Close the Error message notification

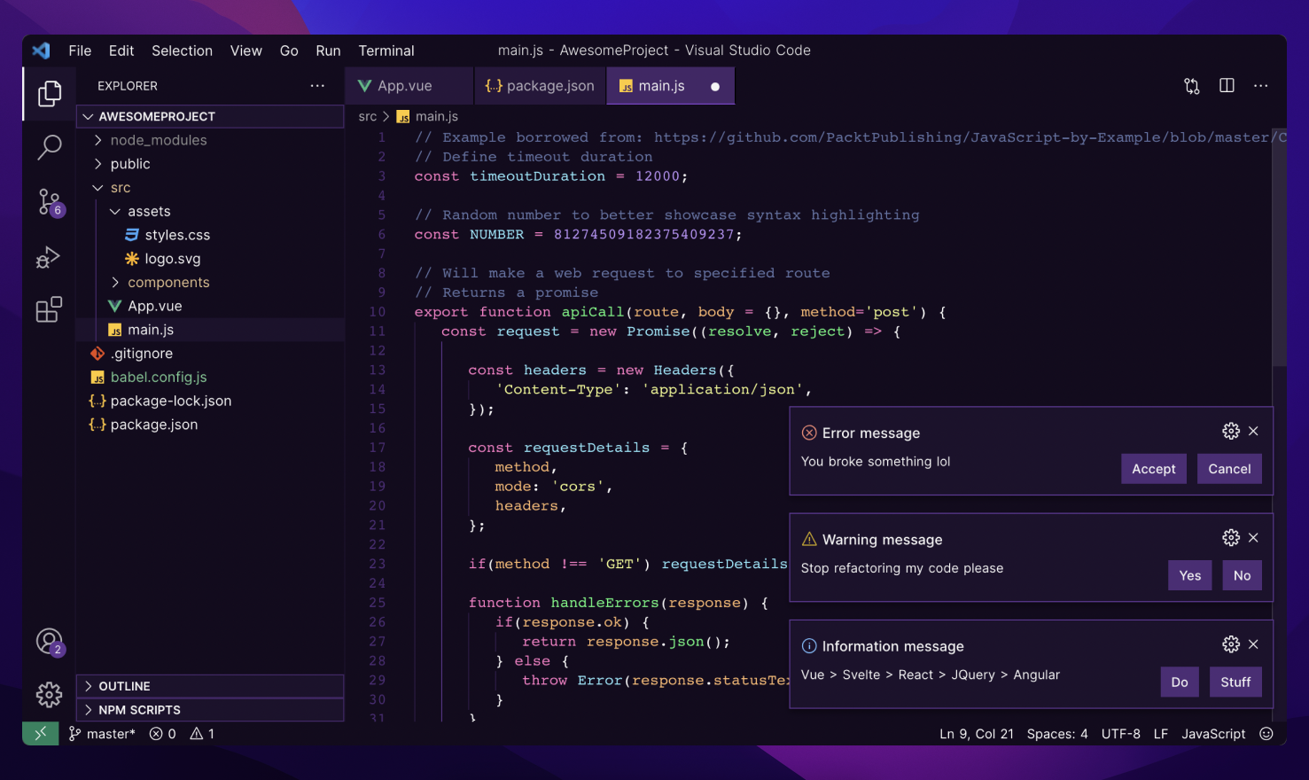click(x=1253, y=431)
